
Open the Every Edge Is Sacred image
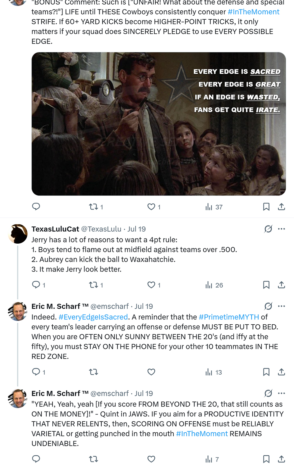(159, 124)
